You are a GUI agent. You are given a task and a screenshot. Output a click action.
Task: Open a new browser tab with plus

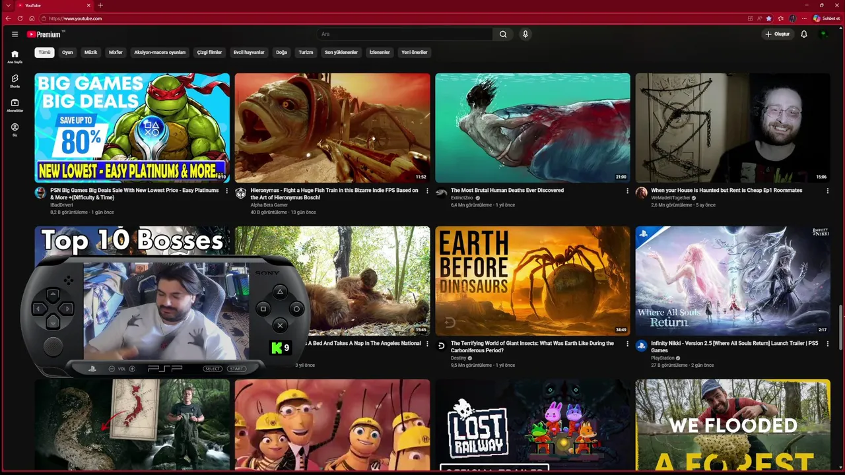(100, 5)
